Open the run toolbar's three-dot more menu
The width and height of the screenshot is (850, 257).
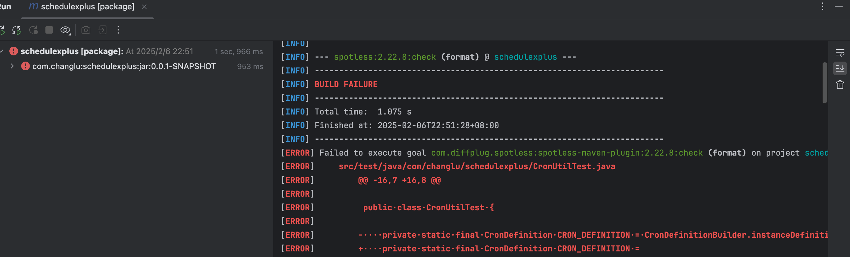[x=118, y=30]
